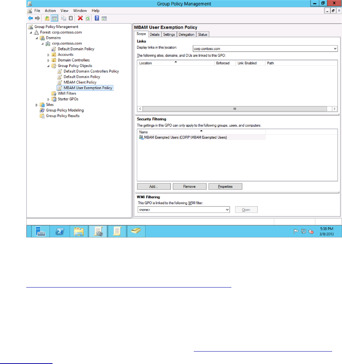
Task: Click the Remove button
Action: [189, 187]
